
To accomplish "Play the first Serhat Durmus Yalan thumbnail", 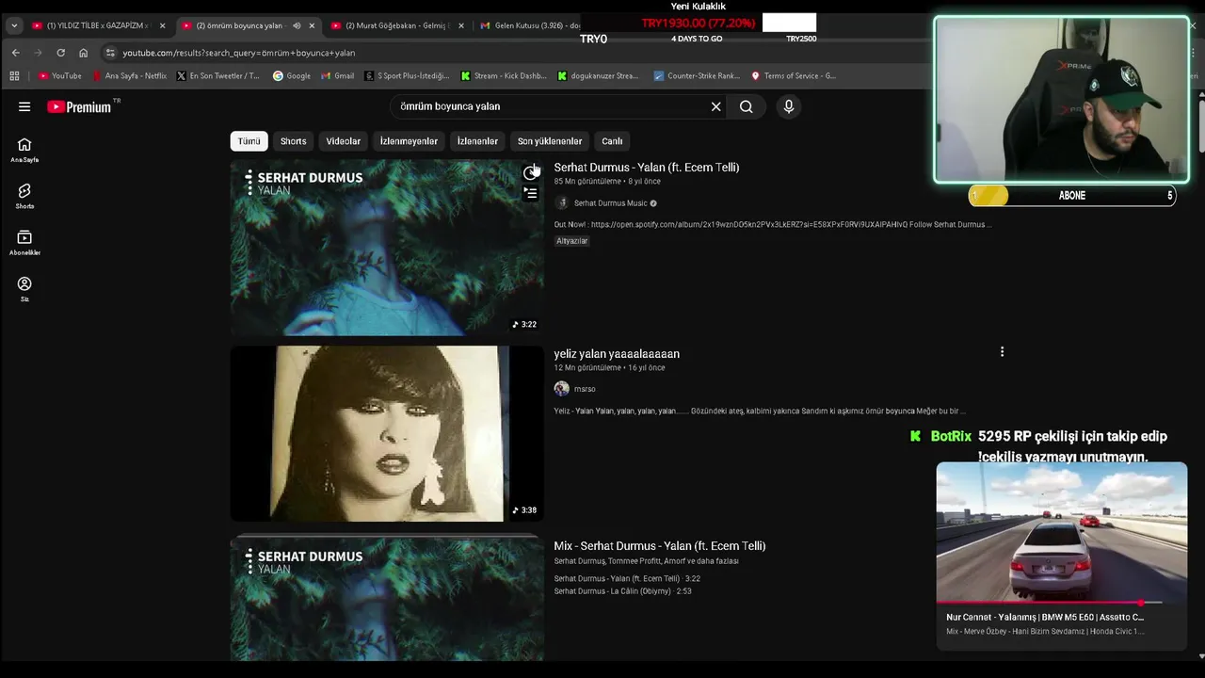I will coord(387,248).
